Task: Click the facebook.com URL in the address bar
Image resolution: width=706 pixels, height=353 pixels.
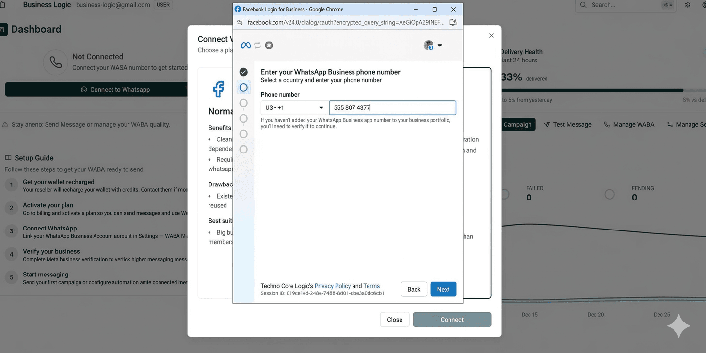Action: (x=346, y=22)
